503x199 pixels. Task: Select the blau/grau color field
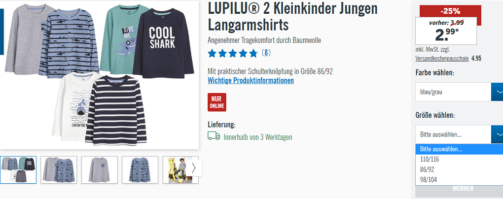[x=453, y=92]
